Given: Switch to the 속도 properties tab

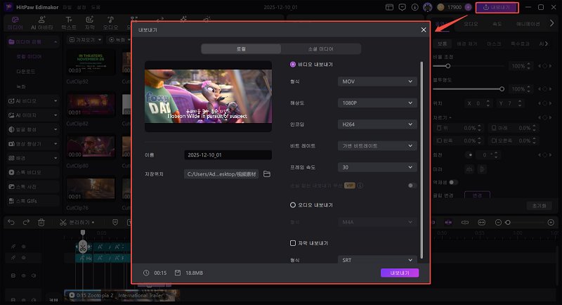Looking at the screenshot, I should pyautogui.click(x=497, y=24).
